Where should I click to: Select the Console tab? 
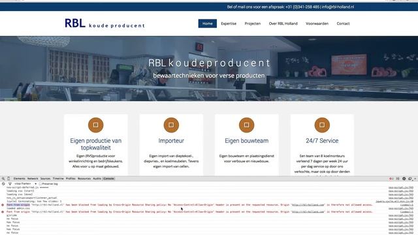pyautogui.click(x=109, y=179)
